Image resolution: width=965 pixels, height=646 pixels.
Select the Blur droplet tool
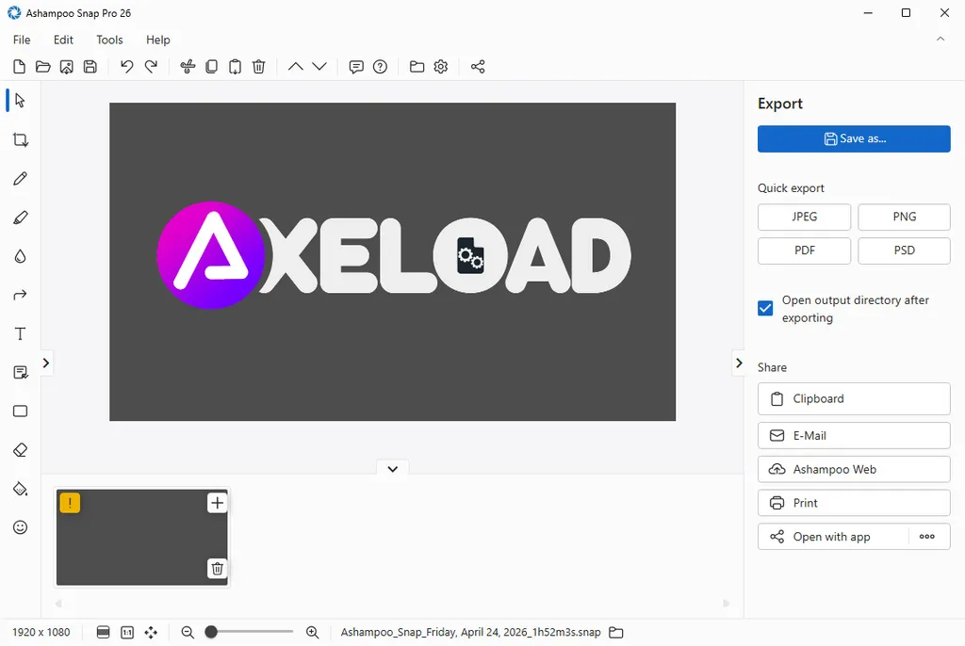pyautogui.click(x=21, y=256)
